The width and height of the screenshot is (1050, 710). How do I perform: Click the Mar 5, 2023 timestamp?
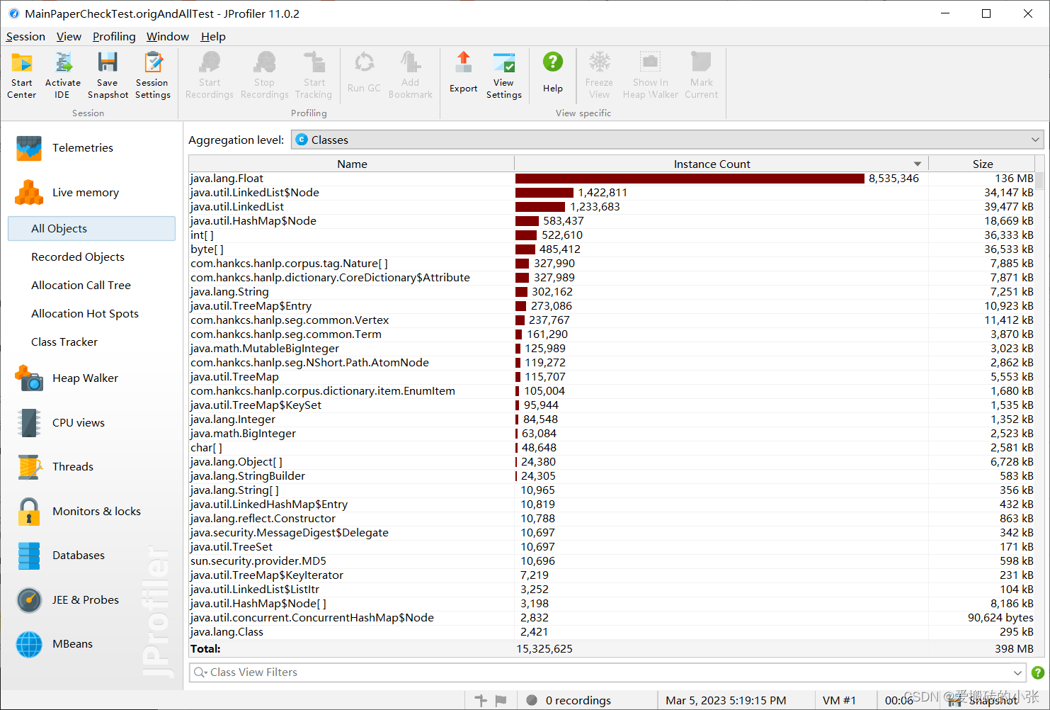click(726, 701)
